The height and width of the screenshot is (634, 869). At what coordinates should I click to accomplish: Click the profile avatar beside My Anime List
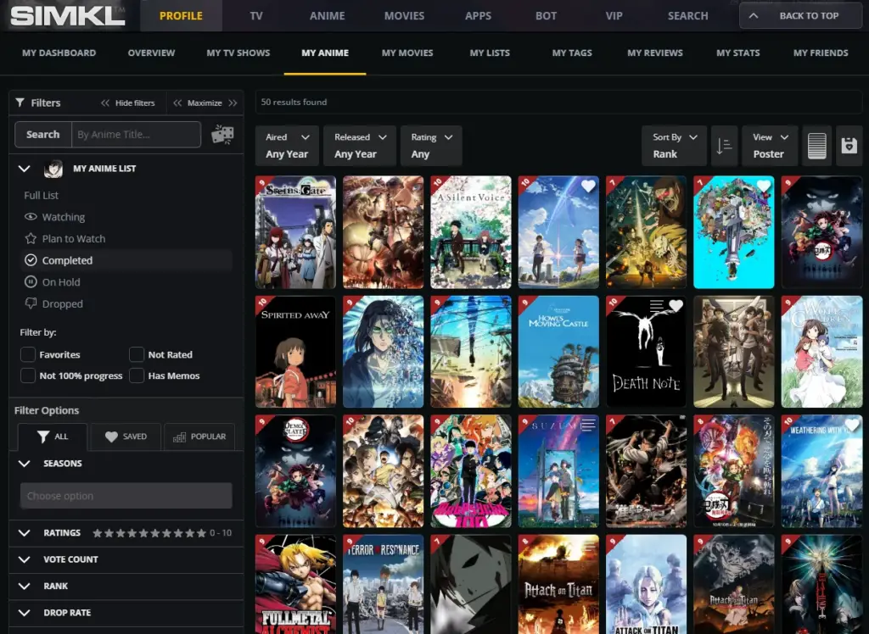53,169
